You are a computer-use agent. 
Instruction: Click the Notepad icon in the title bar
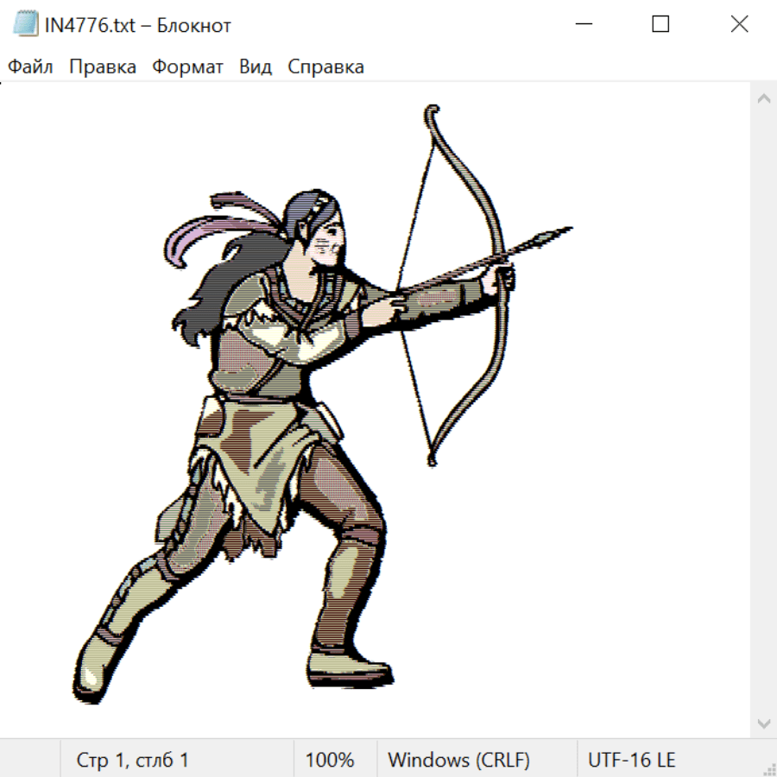coord(26,25)
